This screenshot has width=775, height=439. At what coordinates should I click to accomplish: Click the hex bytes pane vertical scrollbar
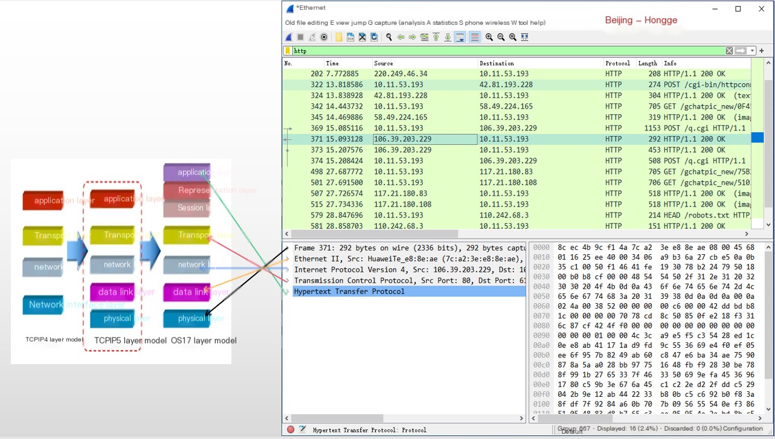click(x=768, y=328)
